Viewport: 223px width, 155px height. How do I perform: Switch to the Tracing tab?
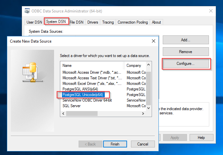click(108, 22)
